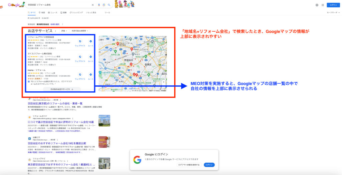Switch to the 画像 images tab
This screenshot has height=175, width=342.
[x=63, y=13]
